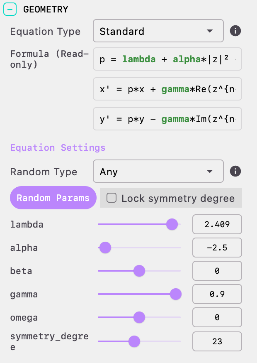Enable Lock symmetry degree checkbox

coord(112,198)
